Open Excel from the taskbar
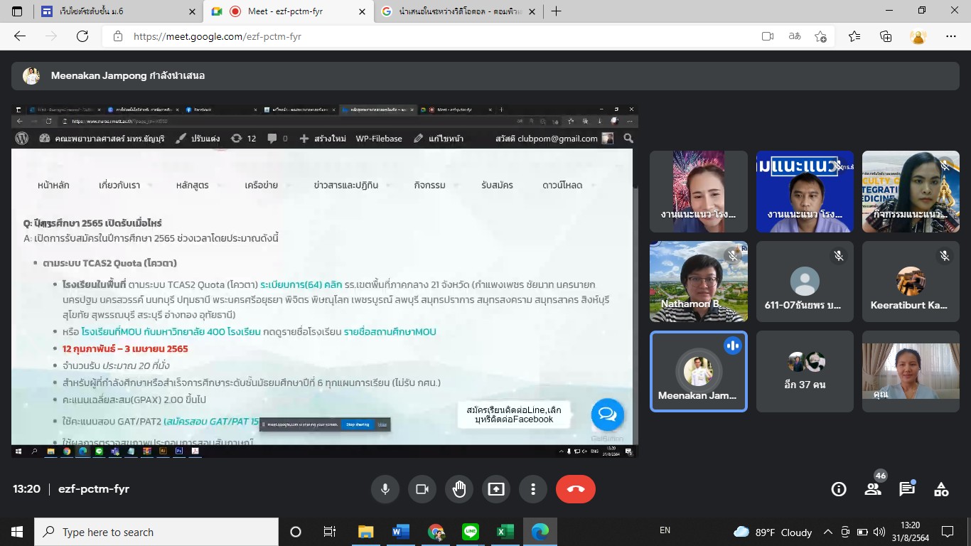Screen dimensions: 971x546 pos(505,532)
